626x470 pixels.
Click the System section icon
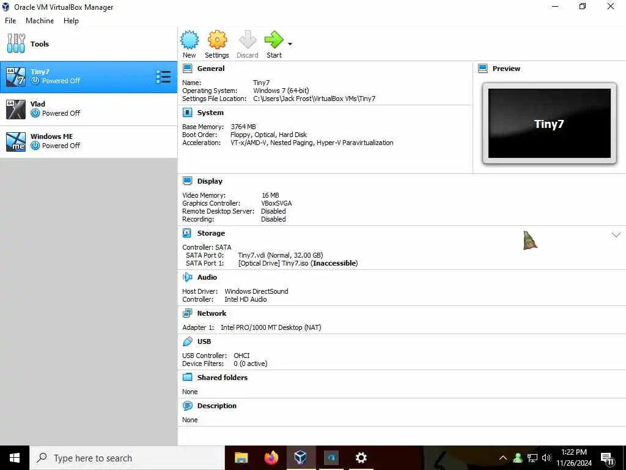pyautogui.click(x=187, y=113)
